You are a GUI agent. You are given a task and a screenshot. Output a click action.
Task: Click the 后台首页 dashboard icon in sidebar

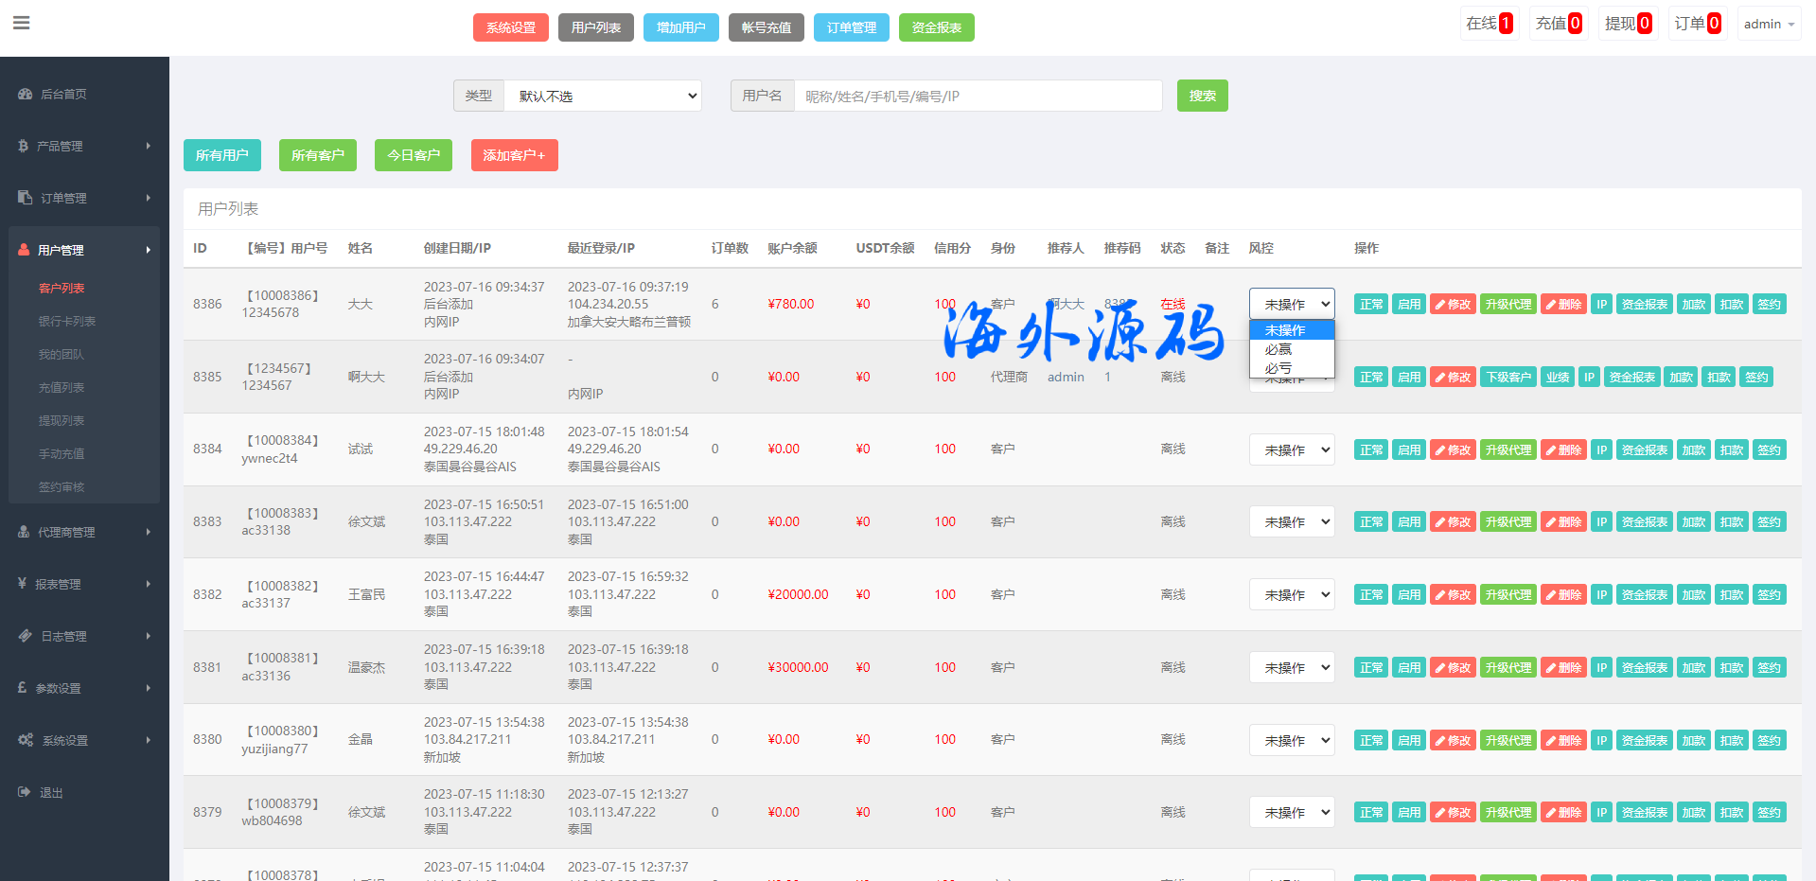tap(25, 95)
